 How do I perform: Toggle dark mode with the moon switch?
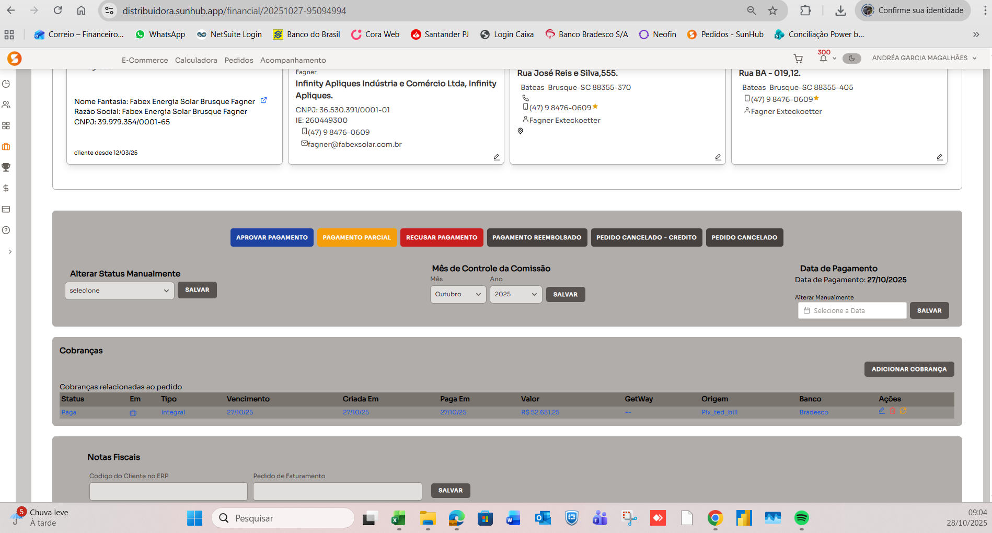(x=851, y=59)
